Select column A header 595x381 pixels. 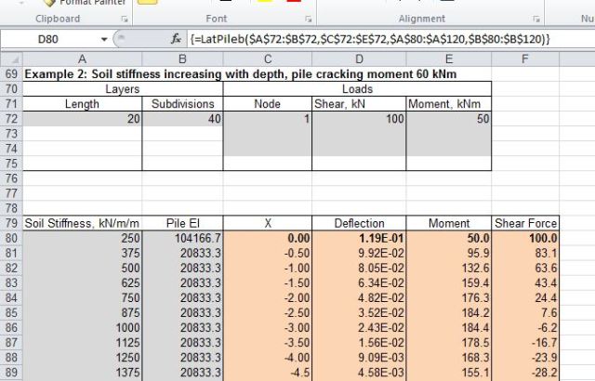point(83,59)
